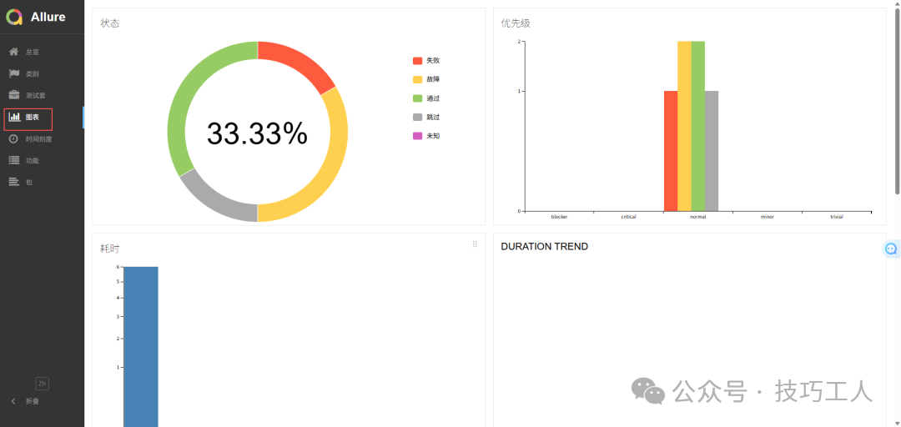Open 测试套 suites briefcase icon
Viewport: 901px width, 427px height.
[13, 95]
